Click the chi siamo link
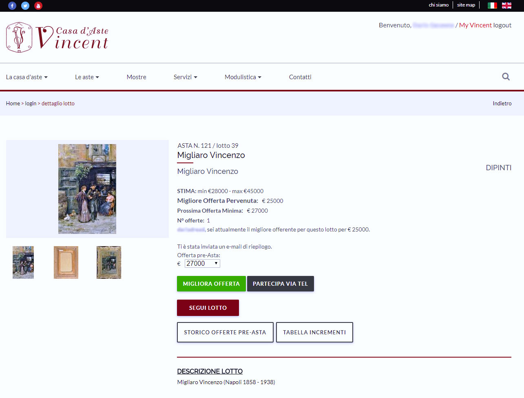Screen dimensions: 524x398 438,5
